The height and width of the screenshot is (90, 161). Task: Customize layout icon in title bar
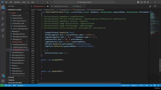[148, 2]
